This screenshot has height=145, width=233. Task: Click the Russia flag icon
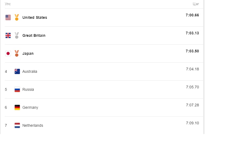(17, 89)
